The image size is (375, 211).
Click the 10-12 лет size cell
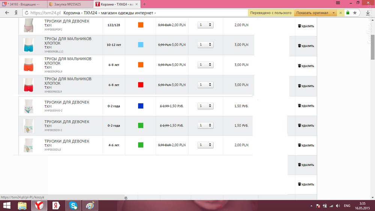114,45
